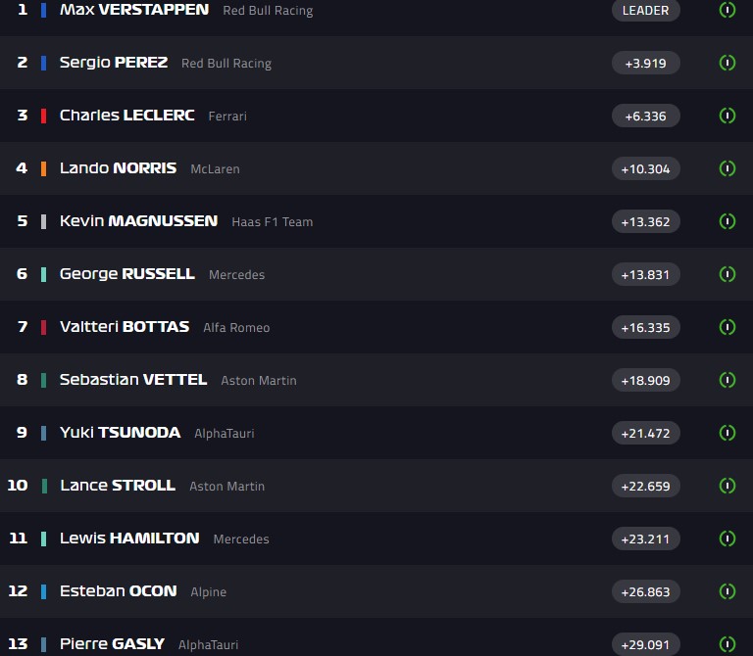The image size is (753, 656).
Task: Click the green status icon in Russell's row
Action: coord(727,274)
